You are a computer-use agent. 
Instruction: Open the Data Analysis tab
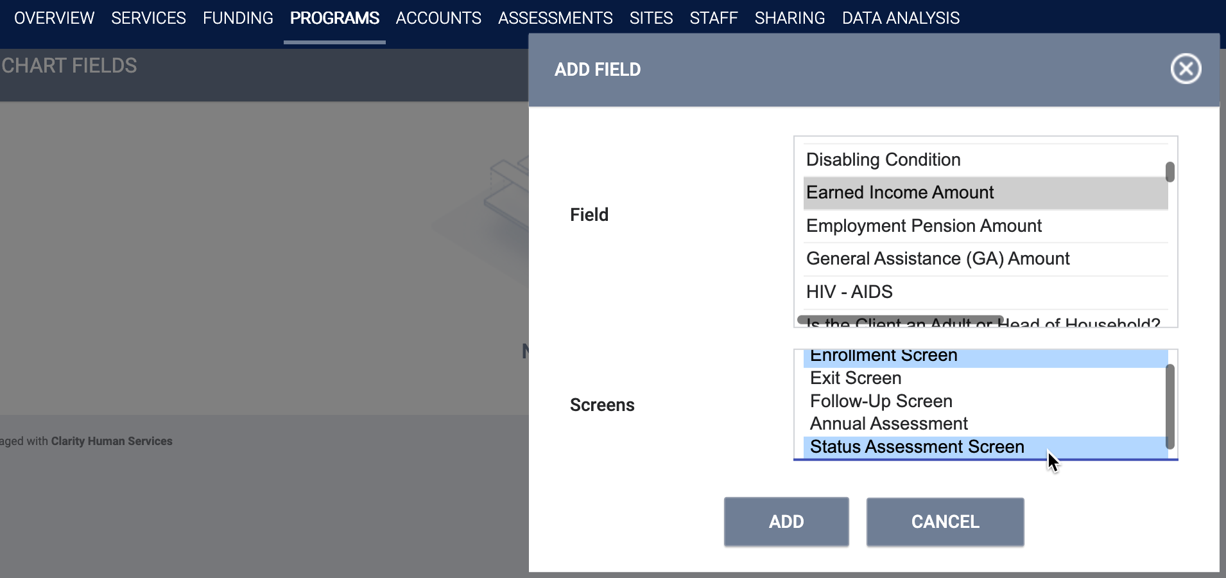(901, 18)
